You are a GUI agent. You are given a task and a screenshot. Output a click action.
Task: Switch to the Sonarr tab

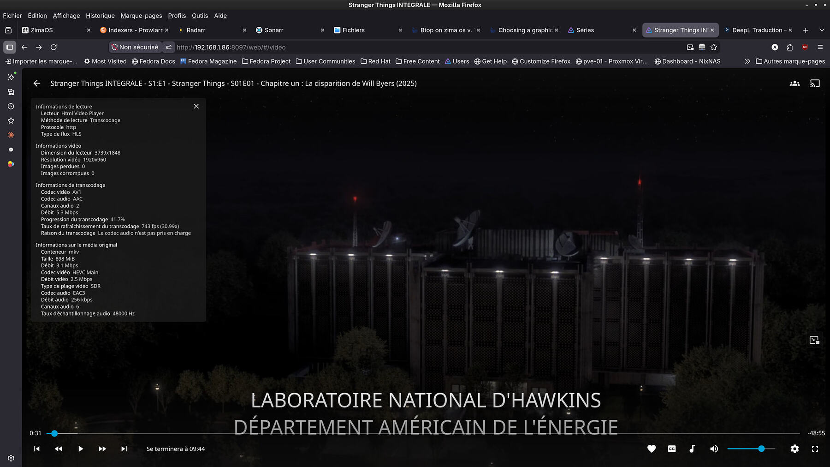[290, 30]
